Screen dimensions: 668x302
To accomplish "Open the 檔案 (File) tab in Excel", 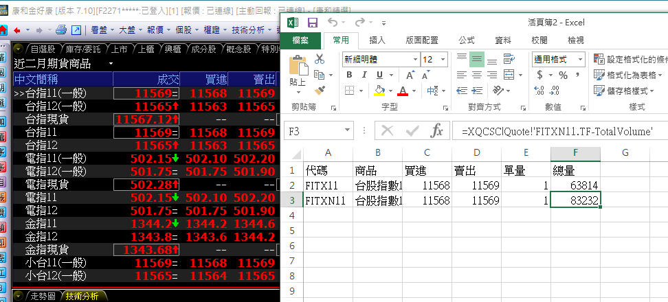I will pyautogui.click(x=301, y=40).
